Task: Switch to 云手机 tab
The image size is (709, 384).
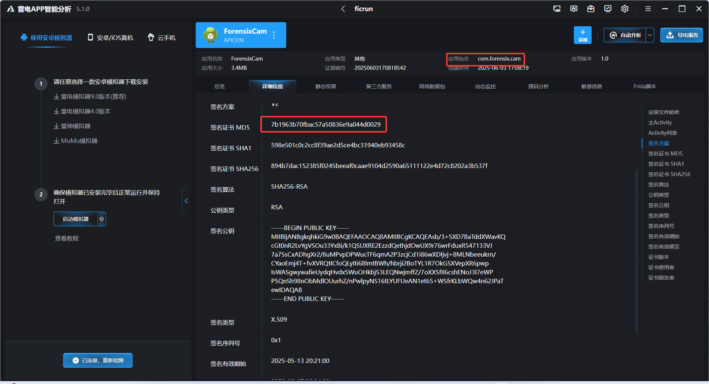Action: pos(162,38)
